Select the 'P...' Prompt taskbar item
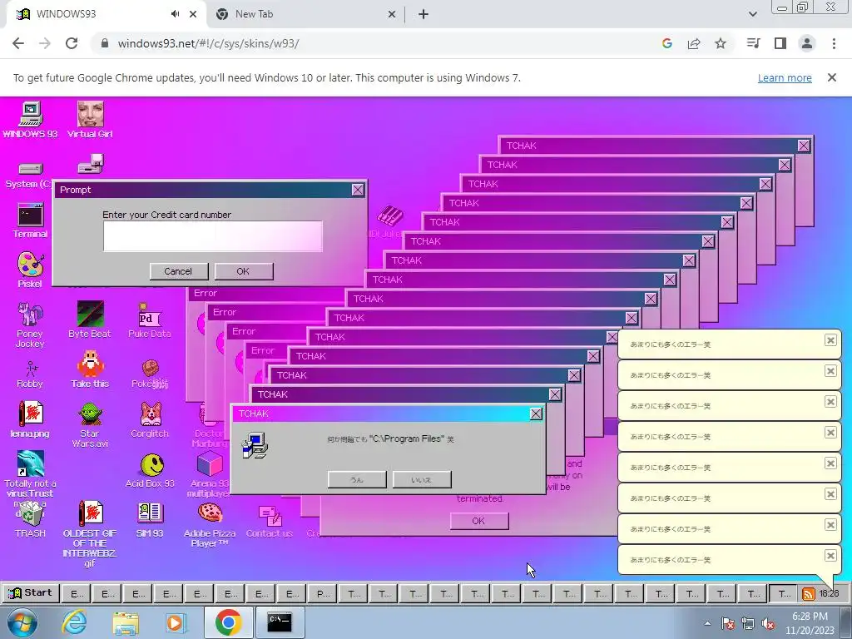The width and height of the screenshot is (852, 639). (x=323, y=594)
